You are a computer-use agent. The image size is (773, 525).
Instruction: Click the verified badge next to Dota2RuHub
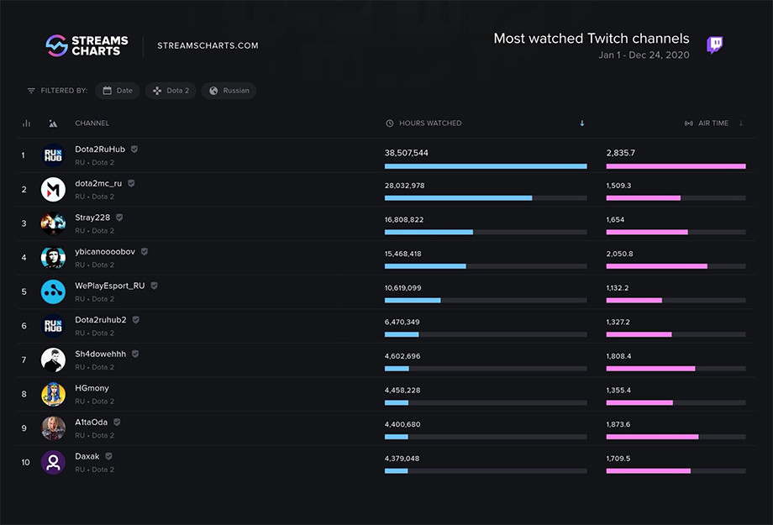tap(134, 149)
